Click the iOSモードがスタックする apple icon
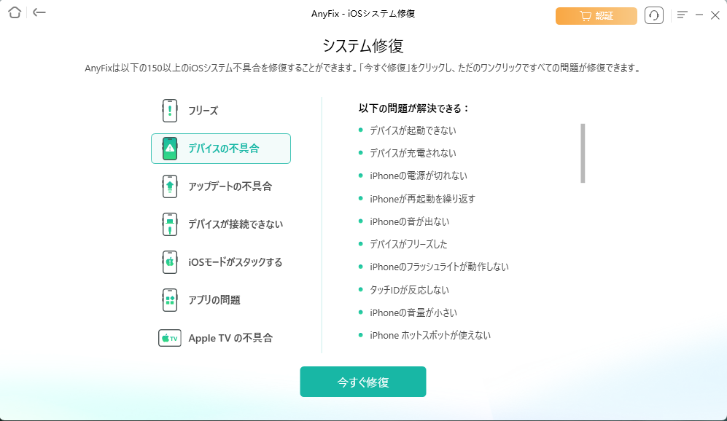This screenshot has height=421, width=727. click(x=170, y=262)
